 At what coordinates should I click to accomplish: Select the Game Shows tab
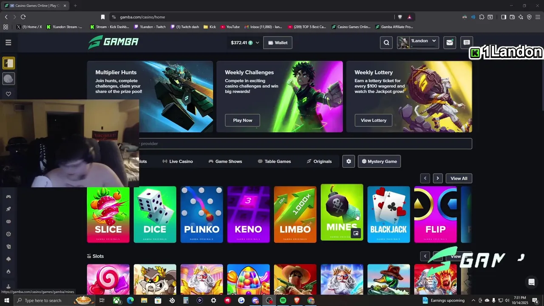pyautogui.click(x=225, y=161)
